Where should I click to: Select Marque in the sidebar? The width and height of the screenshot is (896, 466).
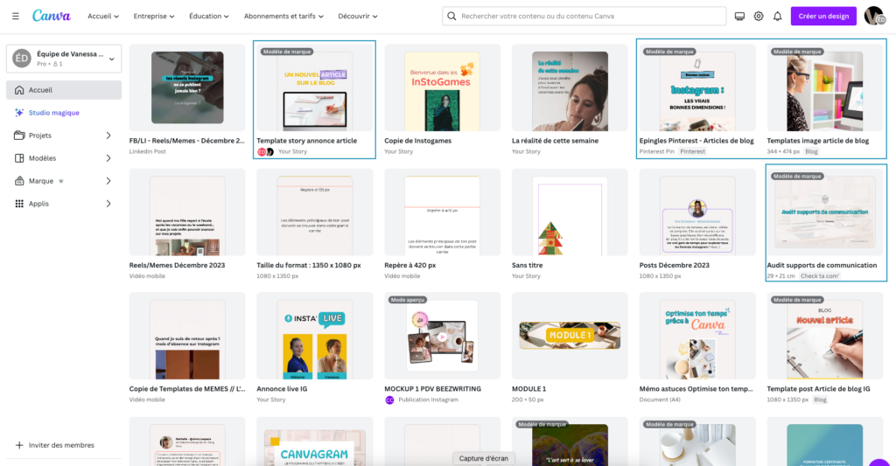(x=64, y=181)
